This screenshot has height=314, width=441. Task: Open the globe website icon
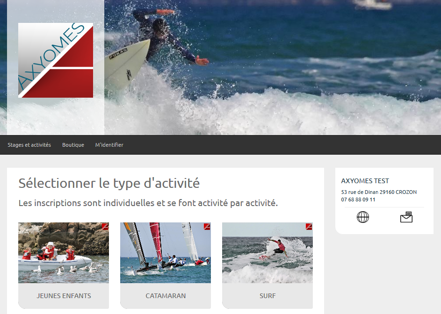point(363,217)
